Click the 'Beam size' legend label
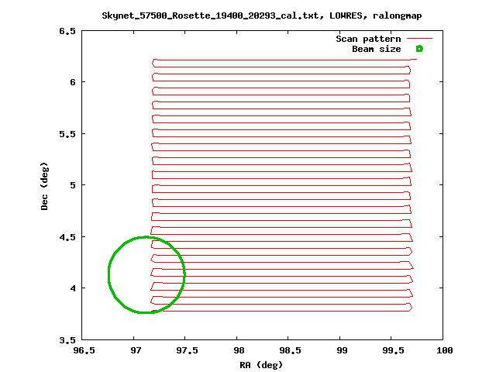Viewport: 496px width, 372px height. point(377,49)
